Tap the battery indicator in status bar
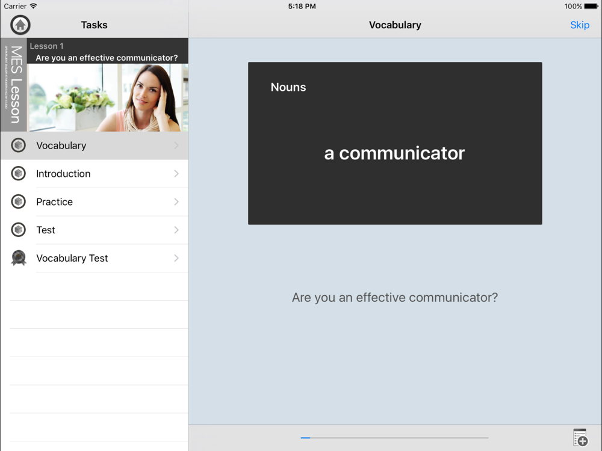 click(591, 6)
